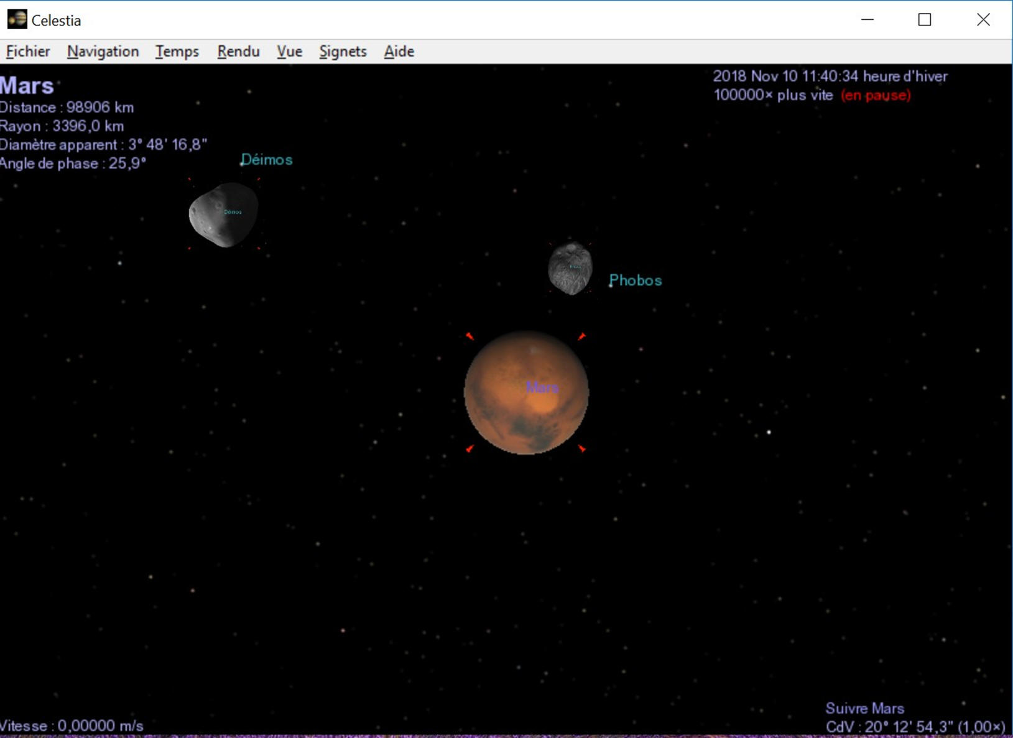Open the Rendu menu
Viewport: 1013px width, 738px height.
[x=238, y=52]
